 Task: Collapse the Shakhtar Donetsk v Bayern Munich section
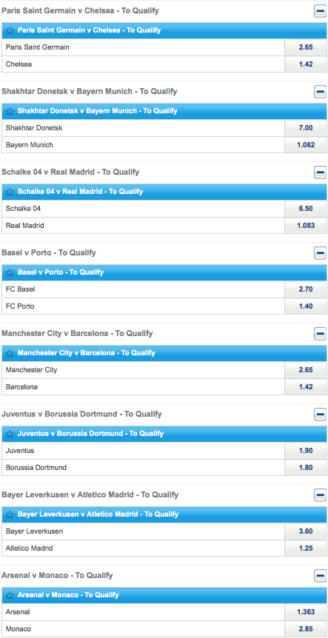[321, 92]
